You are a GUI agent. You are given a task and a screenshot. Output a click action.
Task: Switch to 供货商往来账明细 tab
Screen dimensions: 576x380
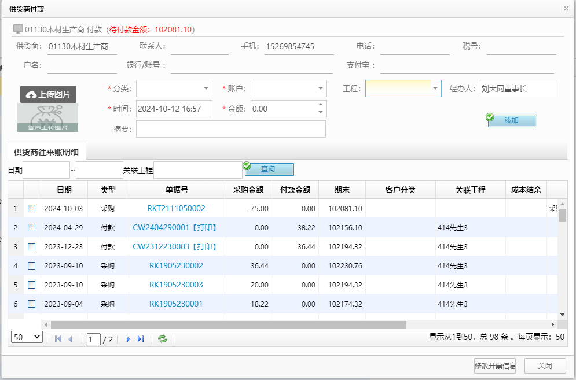[47, 152]
